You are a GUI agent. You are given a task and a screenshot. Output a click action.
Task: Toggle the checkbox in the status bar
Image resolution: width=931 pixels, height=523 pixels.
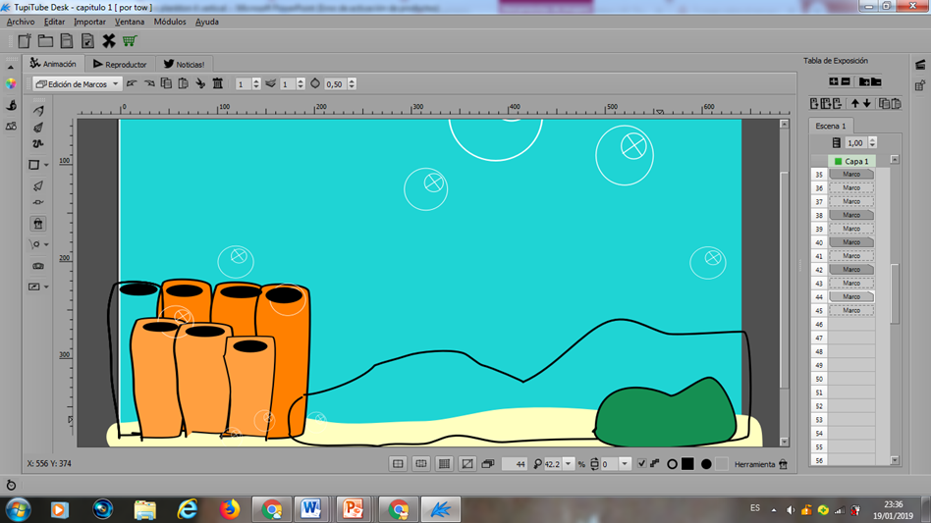point(642,464)
